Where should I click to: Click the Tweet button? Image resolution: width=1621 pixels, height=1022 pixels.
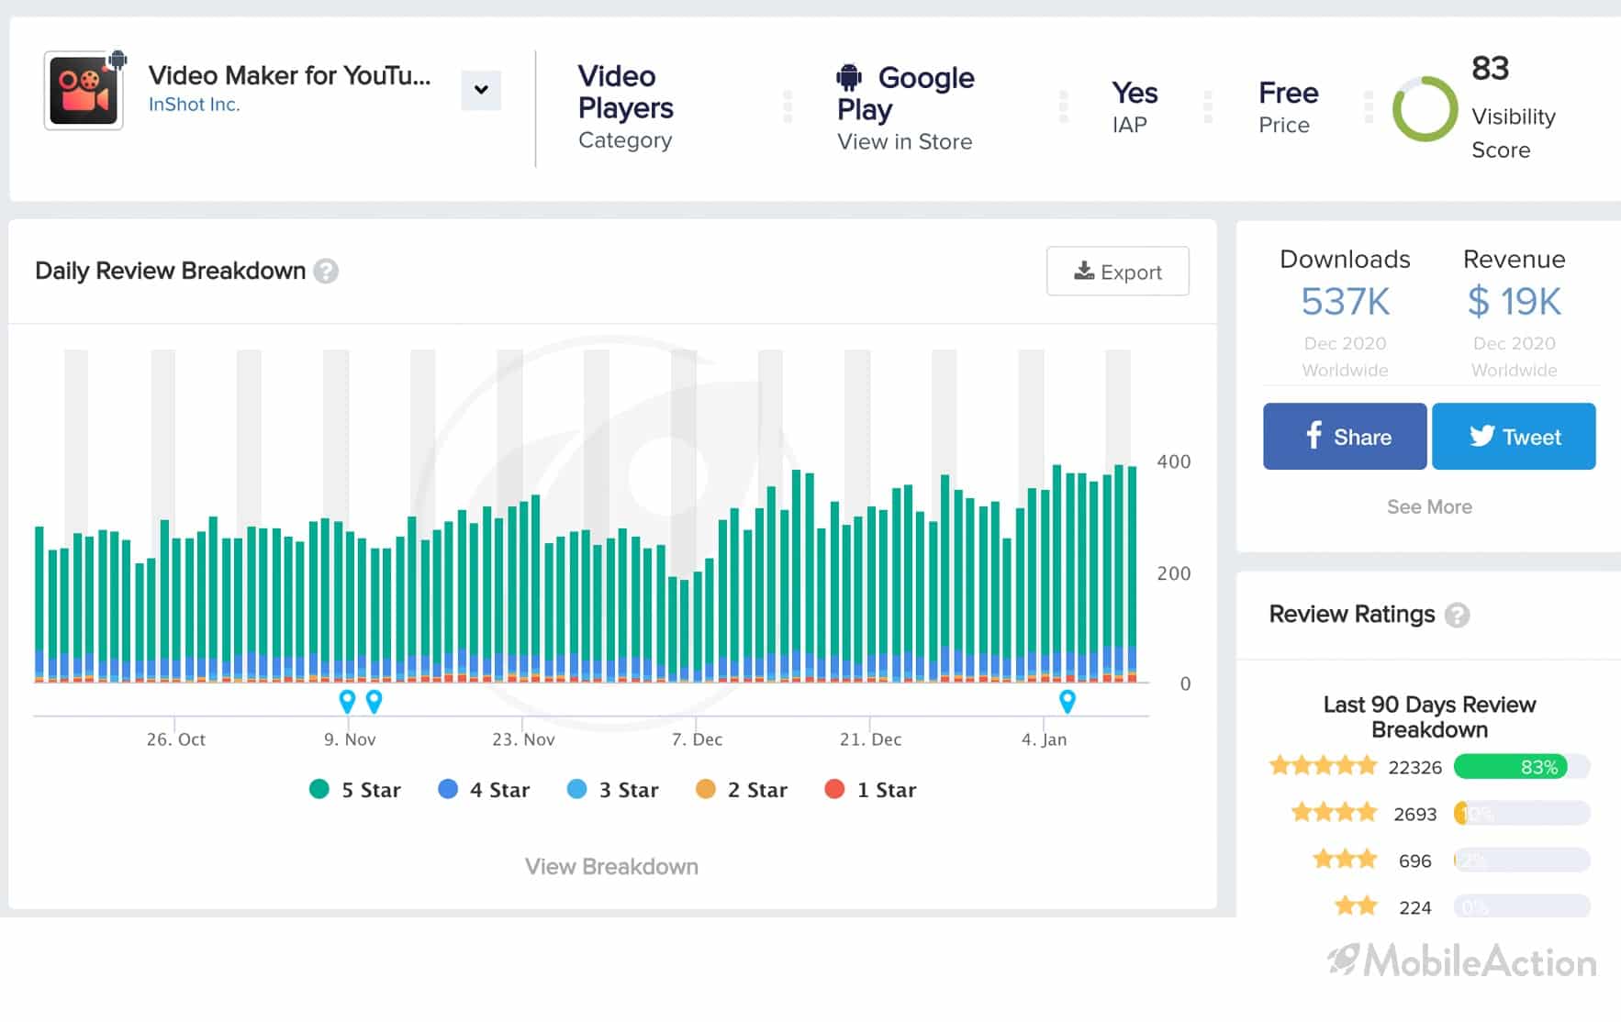1514,437
